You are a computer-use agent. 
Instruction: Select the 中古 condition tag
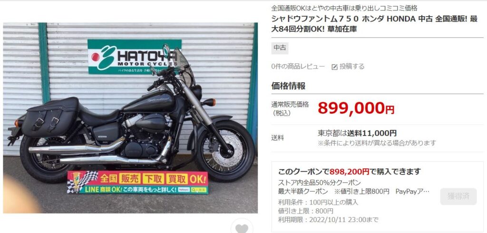pyautogui.click(x=280, y=48)
